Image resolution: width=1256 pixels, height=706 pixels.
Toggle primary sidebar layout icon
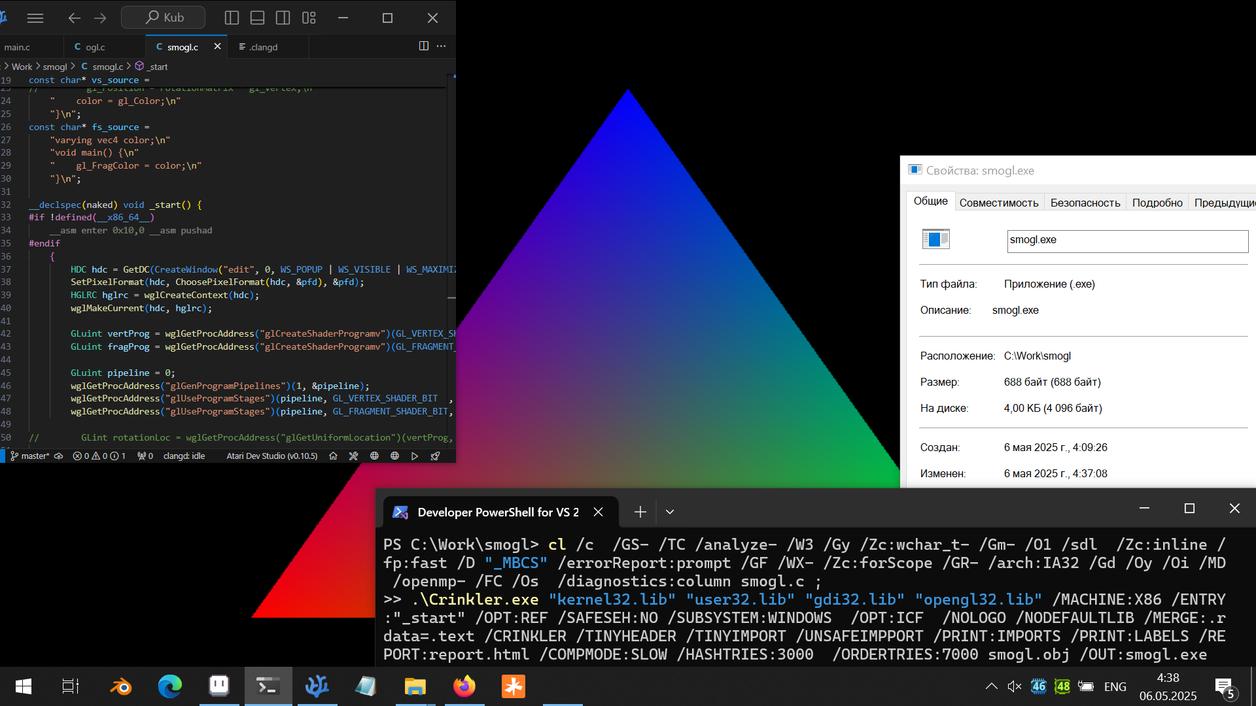(232, 18)
